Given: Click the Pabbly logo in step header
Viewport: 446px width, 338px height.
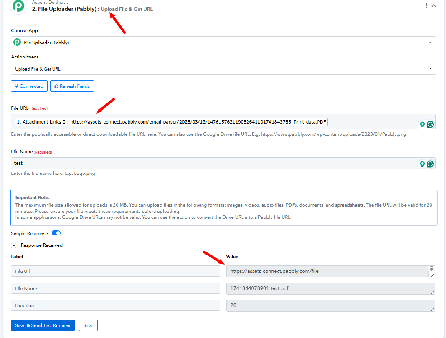Looking at the screenshot, I should click(x=18, y=6).
